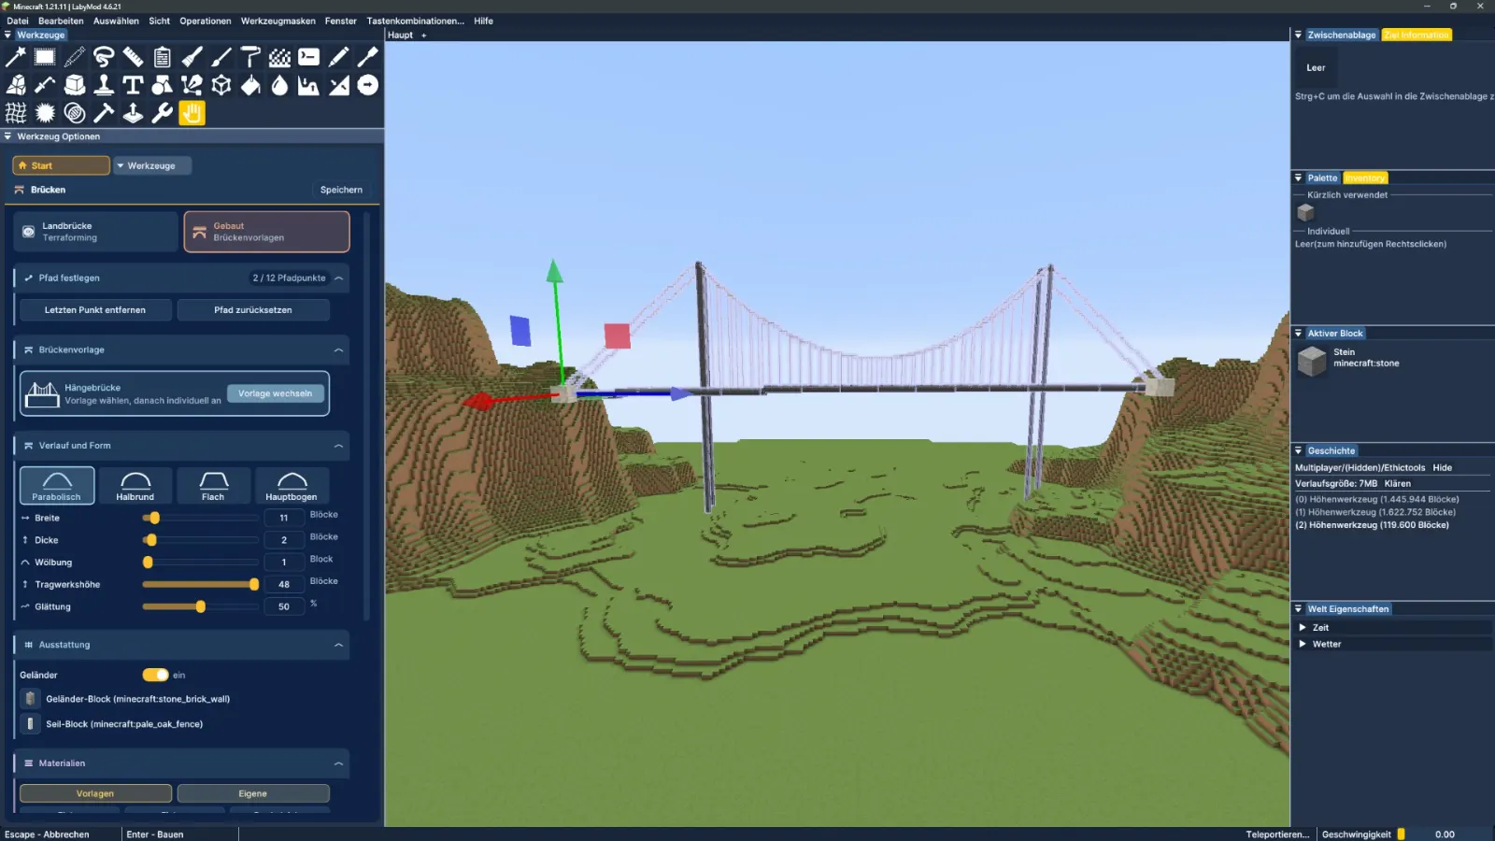Switch to Landbrücke Terraforming mode

click(96, 232)
